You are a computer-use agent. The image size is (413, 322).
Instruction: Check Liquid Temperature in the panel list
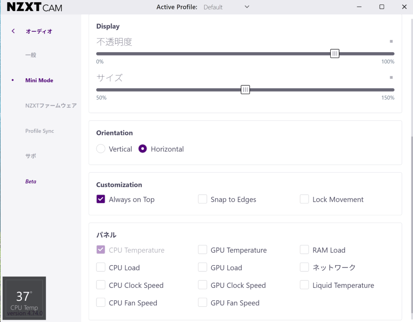tap(304, 285)
